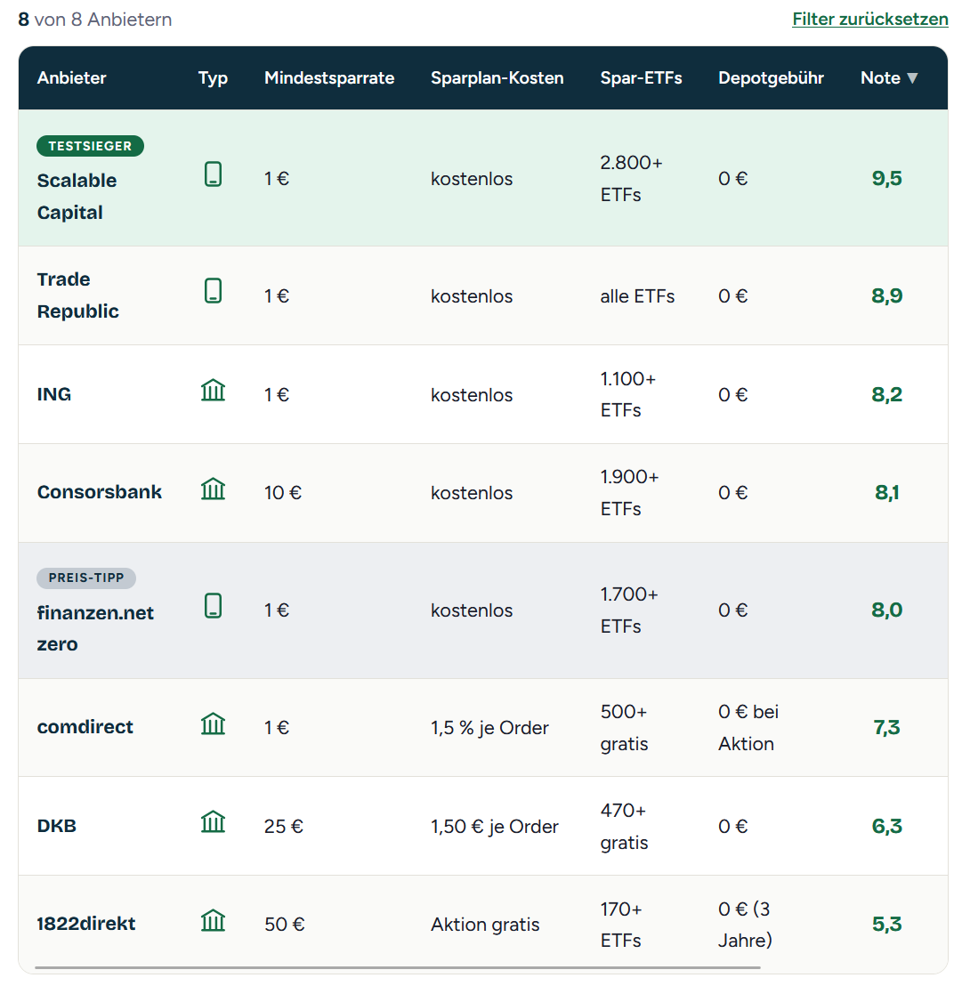Click the horizontal scrollbar below the table
This screenshot has width=962, height=986.
click(x=398, y=968)
